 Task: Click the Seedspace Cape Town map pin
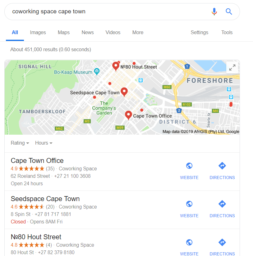pos(124,92)
